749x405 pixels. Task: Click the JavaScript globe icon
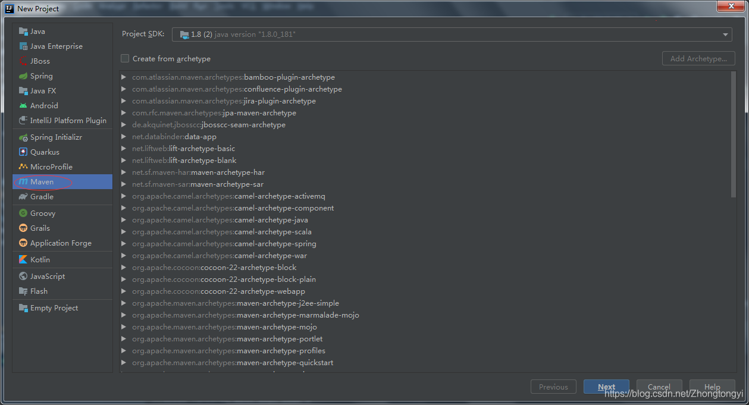coord(23,277)
